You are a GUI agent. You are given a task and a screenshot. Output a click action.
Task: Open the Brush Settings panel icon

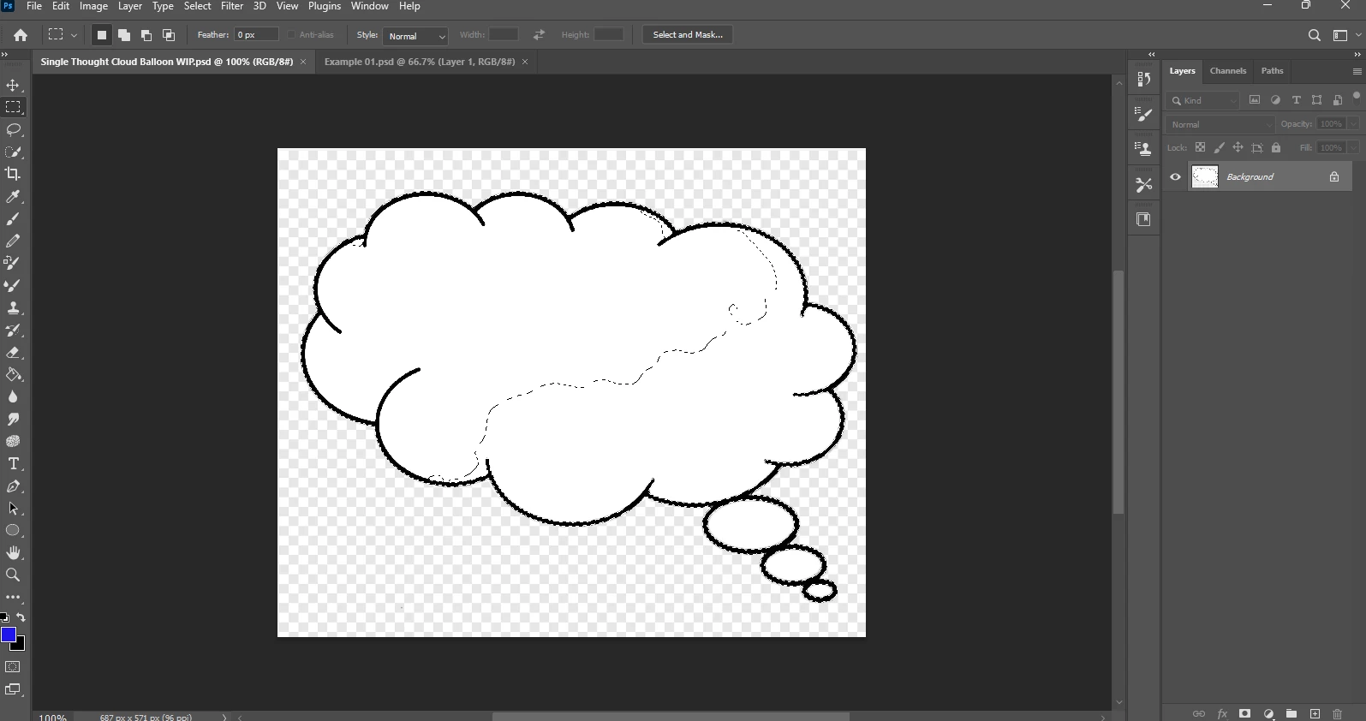[x=1143, y=114]
